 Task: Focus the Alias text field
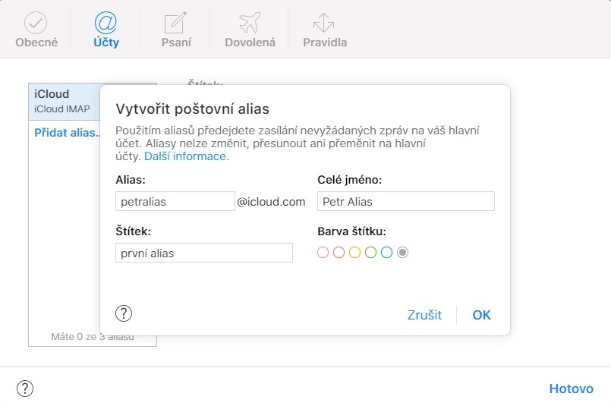pos(175,201)
